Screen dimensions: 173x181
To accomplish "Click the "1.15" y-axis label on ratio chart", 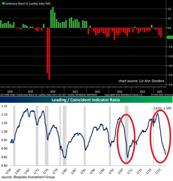I will [x=4, y=106].
